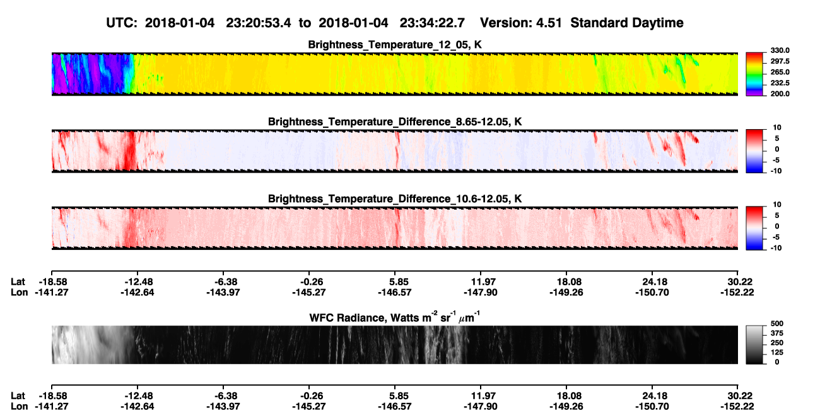
Task: Click the 330.0 colorbar label
Action: click(780, 50)
